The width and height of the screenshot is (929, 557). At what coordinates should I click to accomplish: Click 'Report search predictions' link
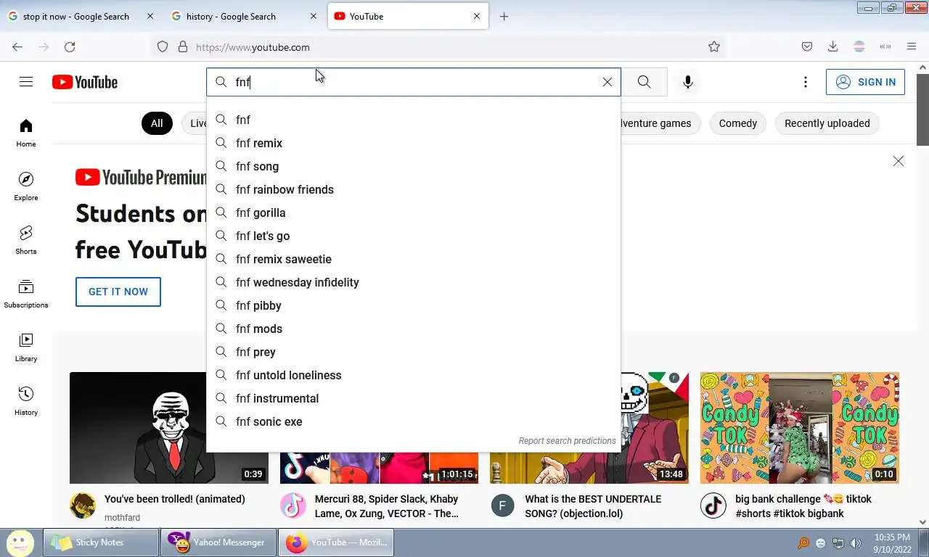click(567, 441)
